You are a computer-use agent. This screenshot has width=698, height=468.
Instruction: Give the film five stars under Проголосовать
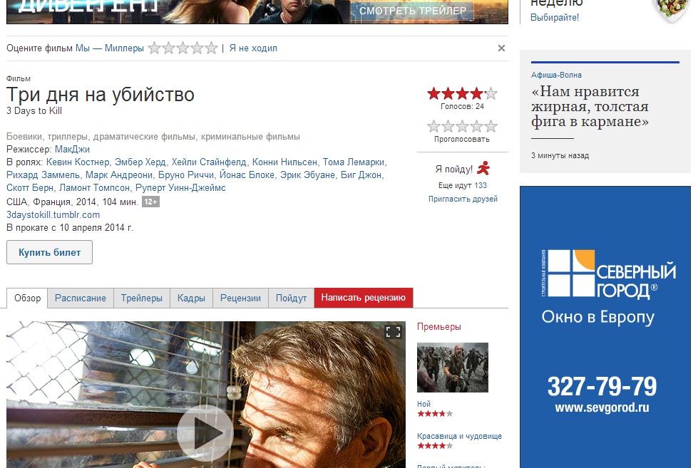pyautogui.click(x=491, y=126)
